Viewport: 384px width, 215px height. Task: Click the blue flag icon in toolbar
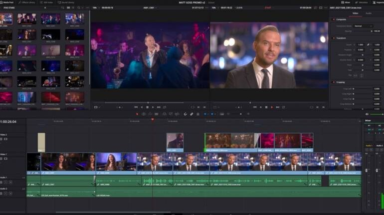tap(205, 114)
